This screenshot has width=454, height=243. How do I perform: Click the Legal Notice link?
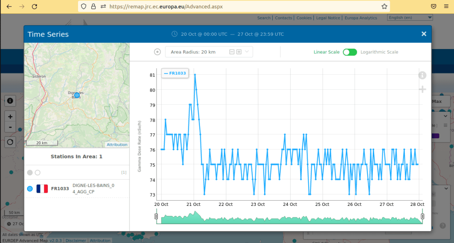point(328,18)
